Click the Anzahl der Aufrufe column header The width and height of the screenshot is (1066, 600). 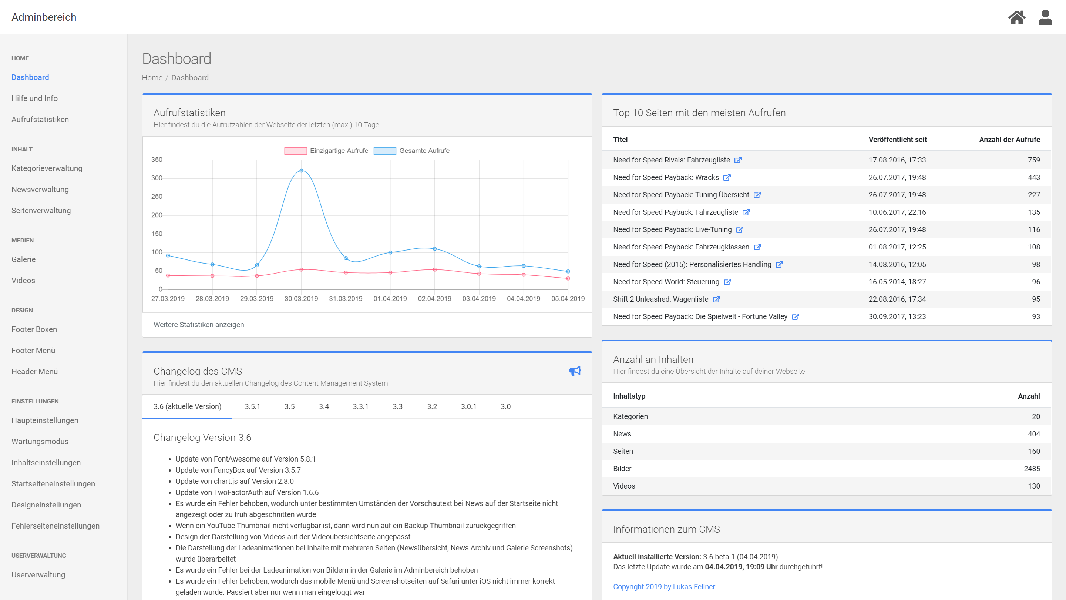1009,140
